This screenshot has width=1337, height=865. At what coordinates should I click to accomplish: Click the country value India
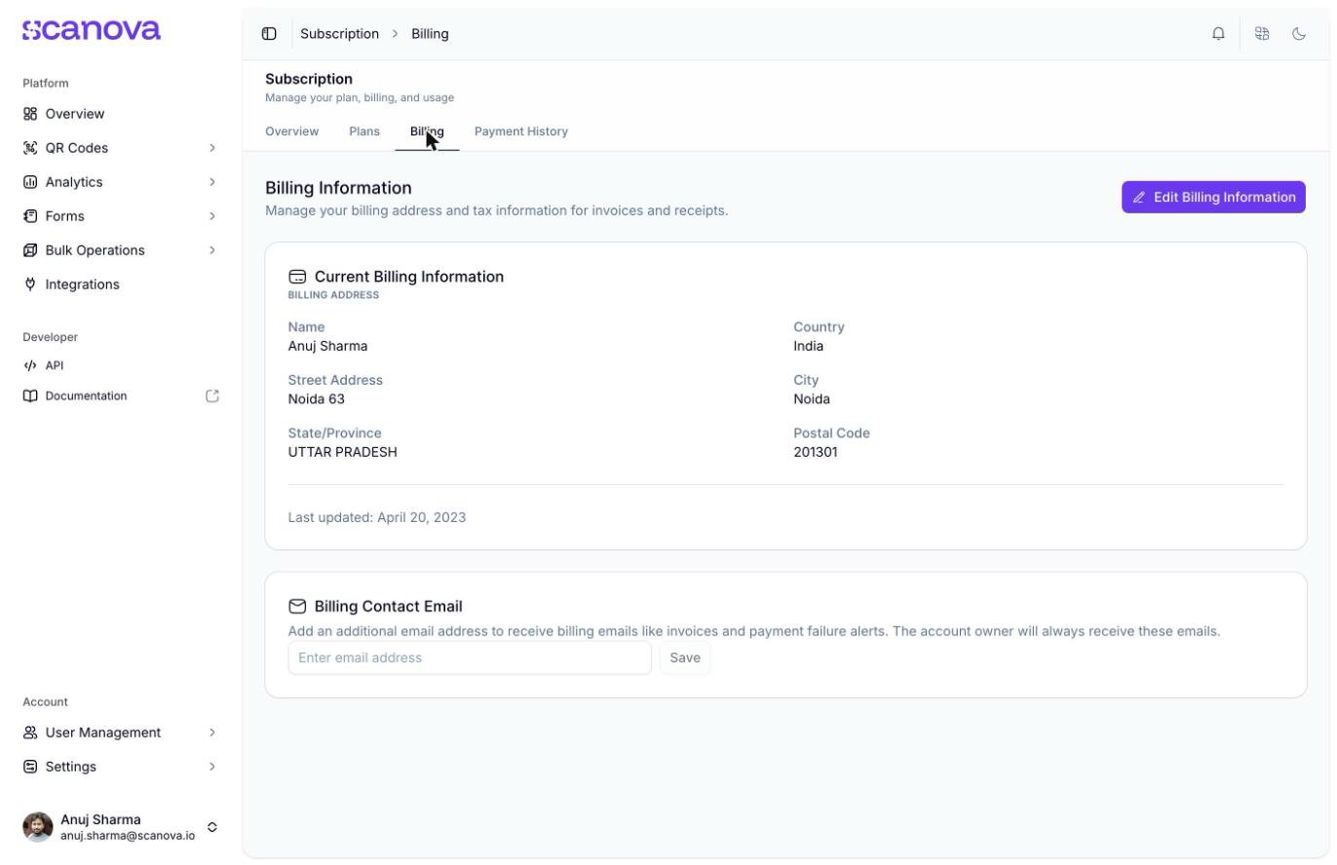click(808, 347)
